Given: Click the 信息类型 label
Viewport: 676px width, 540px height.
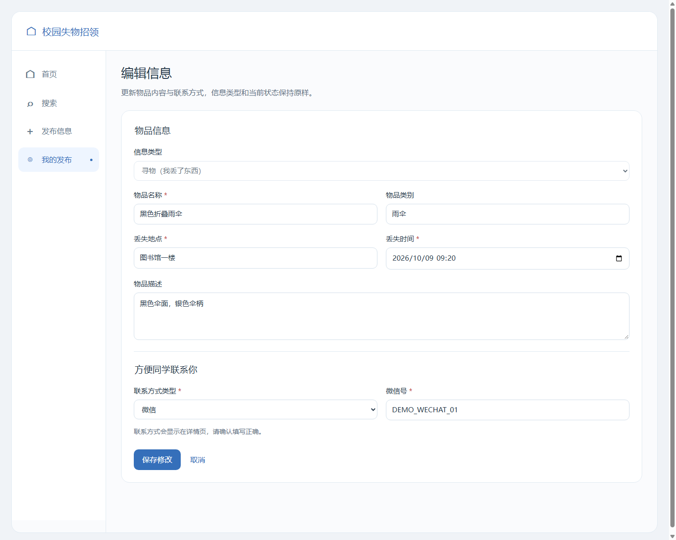Looking at the screenshot, I should pos(148,152).
